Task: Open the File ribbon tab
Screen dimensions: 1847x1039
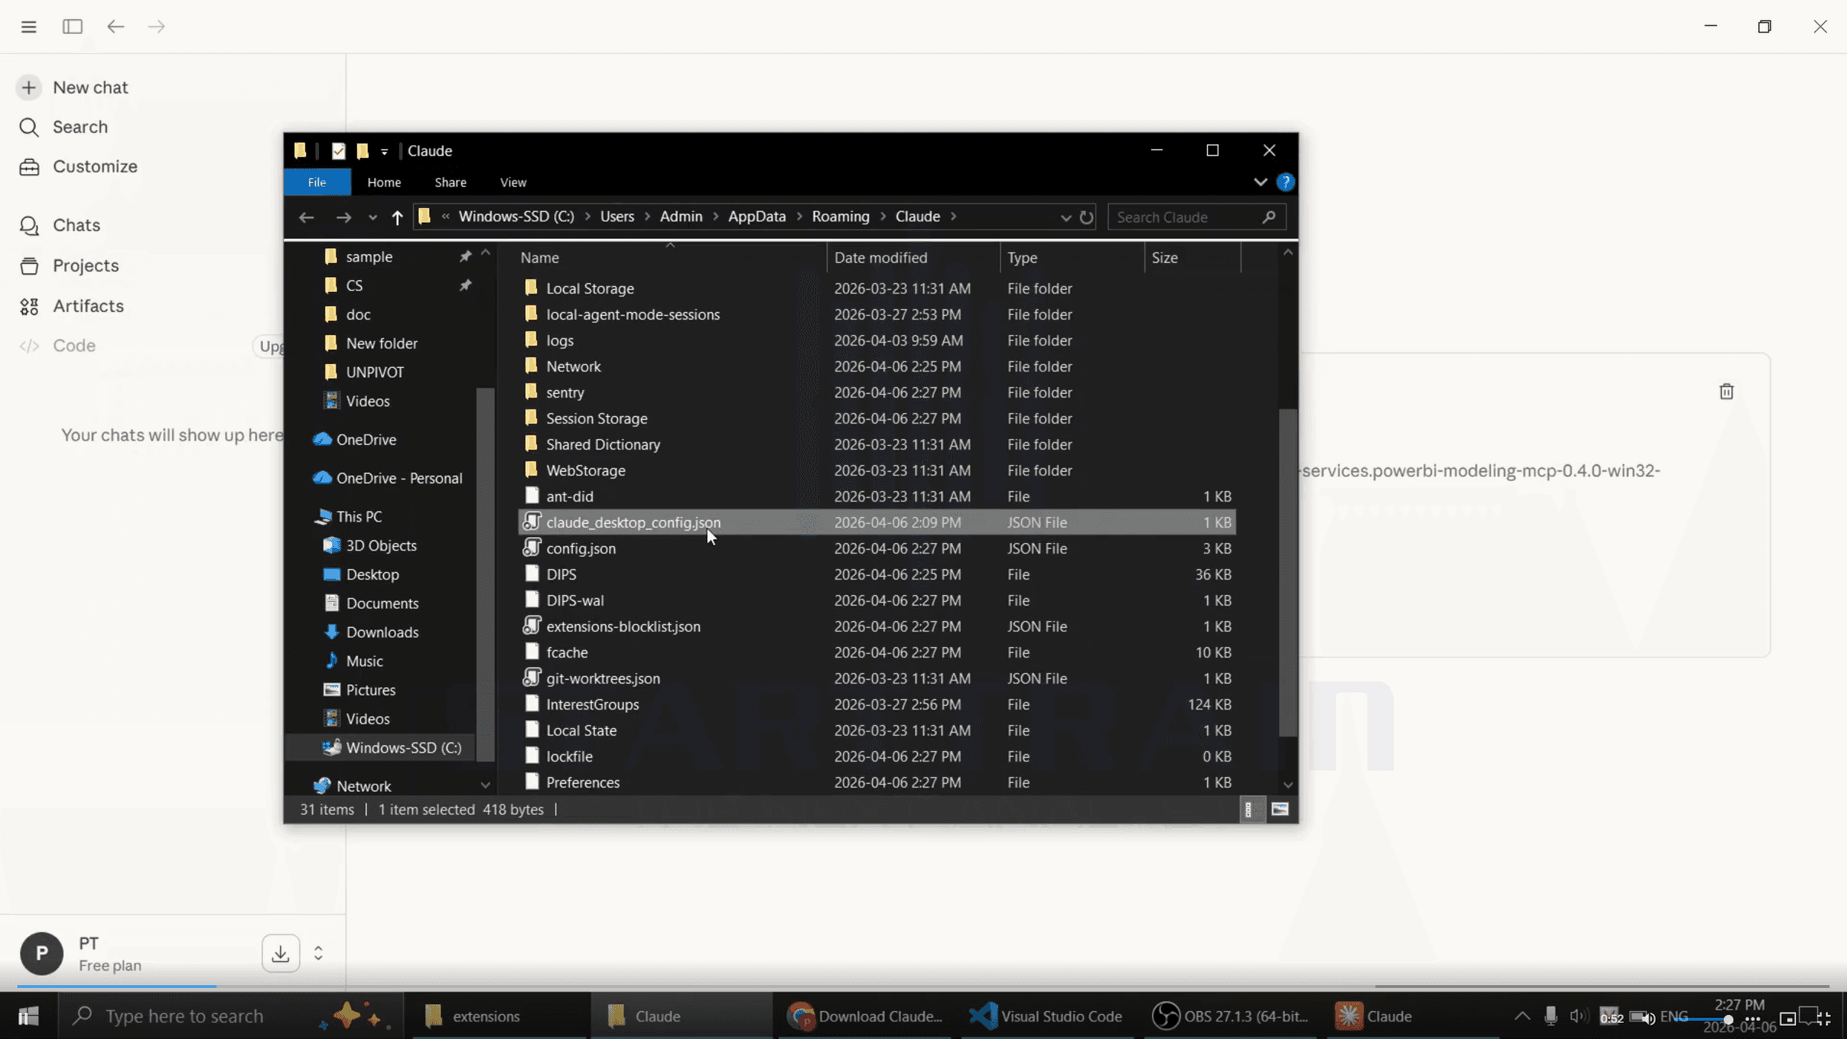Action: click(317, 182)
